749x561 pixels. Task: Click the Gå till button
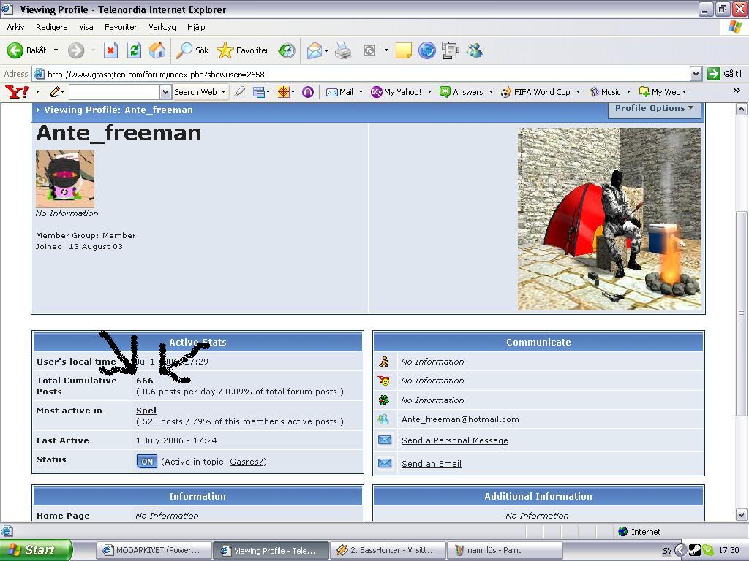click(726, 74)
